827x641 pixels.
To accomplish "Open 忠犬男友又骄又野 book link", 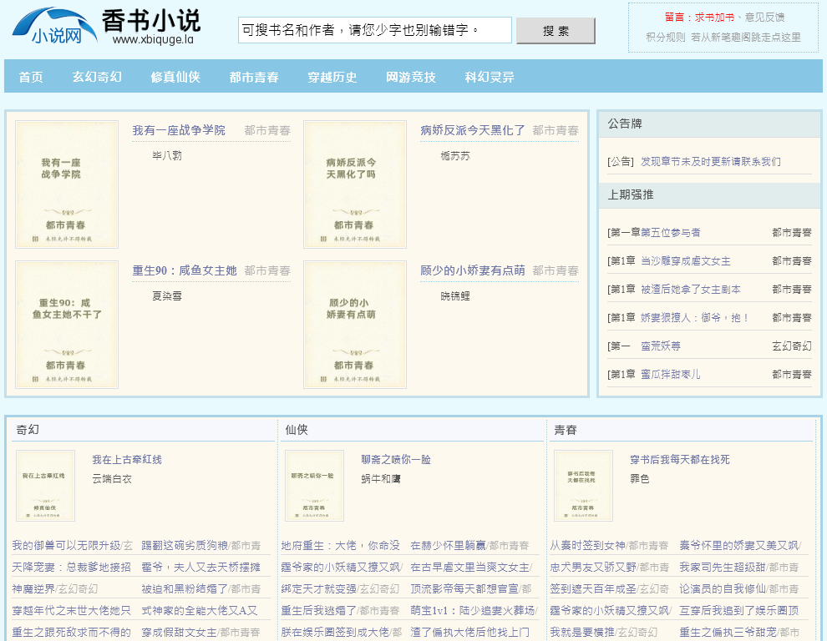I will coord(593,568).
